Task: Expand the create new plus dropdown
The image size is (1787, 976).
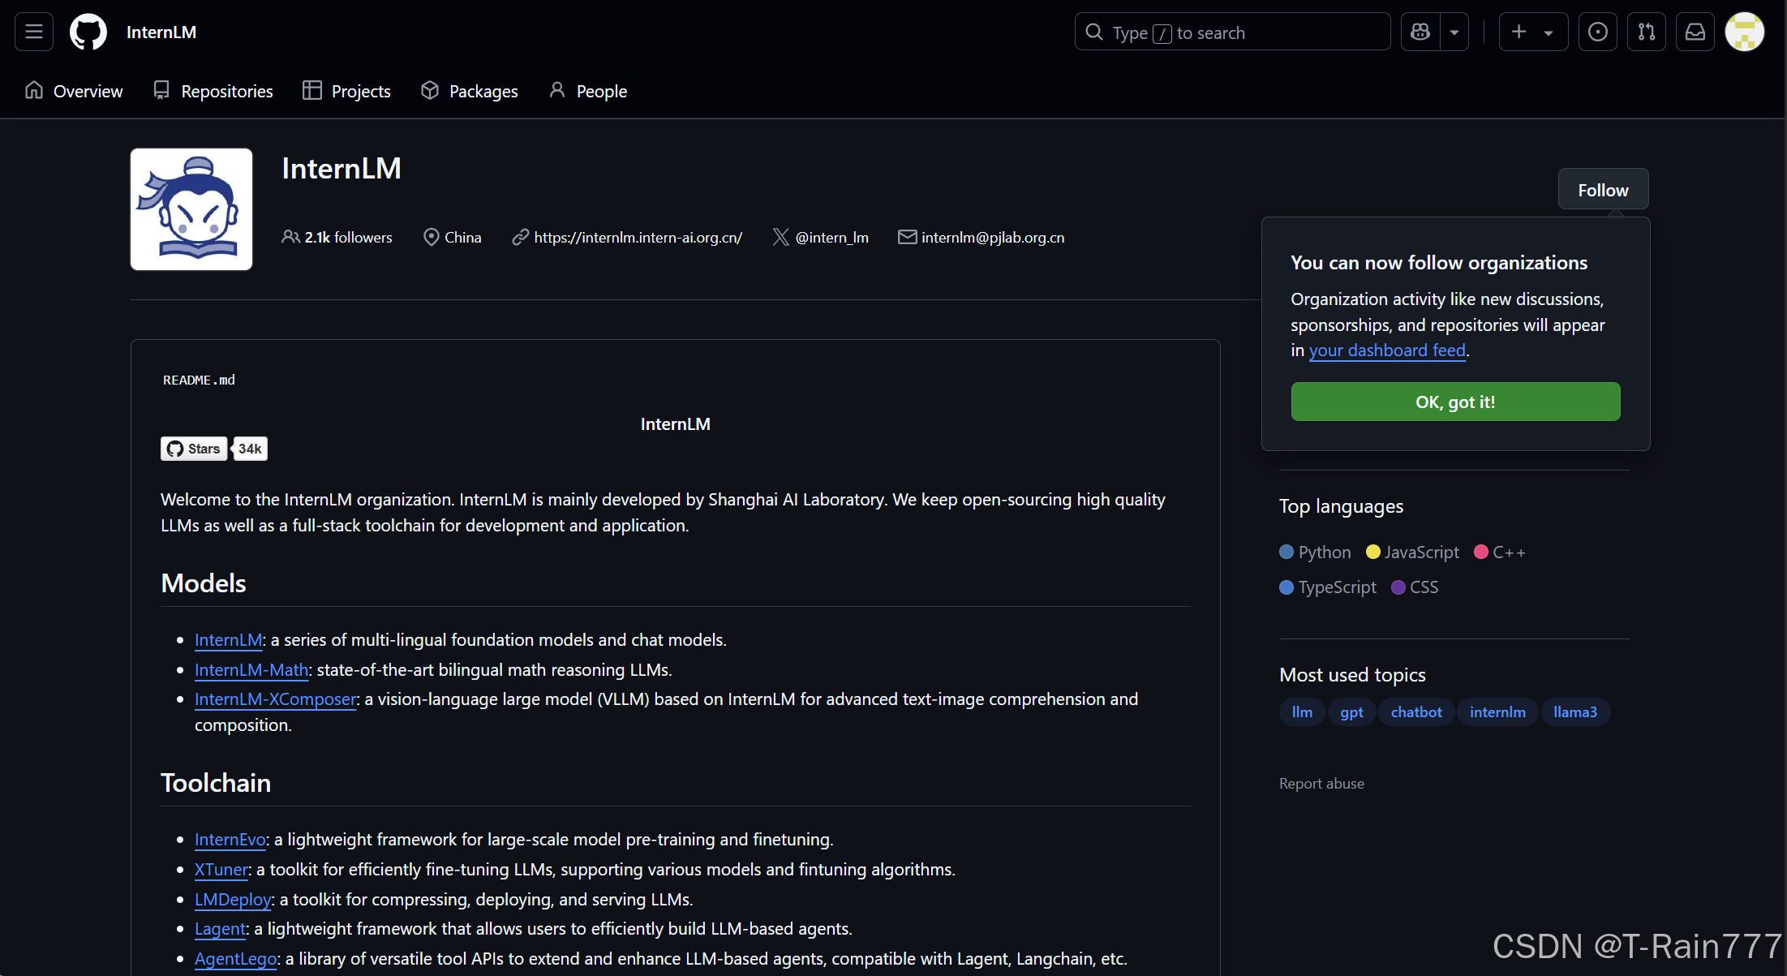Action: click(x=1532, y=32)
